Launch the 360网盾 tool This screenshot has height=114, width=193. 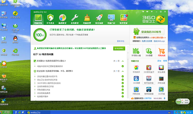(161, 91)
